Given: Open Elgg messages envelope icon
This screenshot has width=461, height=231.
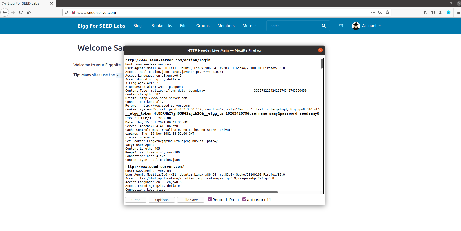Looking at the screenshot, I should click(x=341, y=26).
